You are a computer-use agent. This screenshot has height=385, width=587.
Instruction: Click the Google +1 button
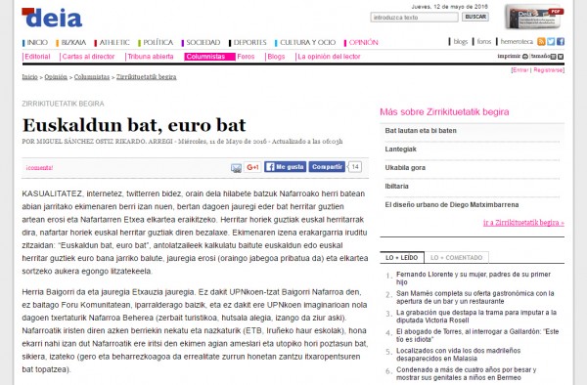pos(252,167)
